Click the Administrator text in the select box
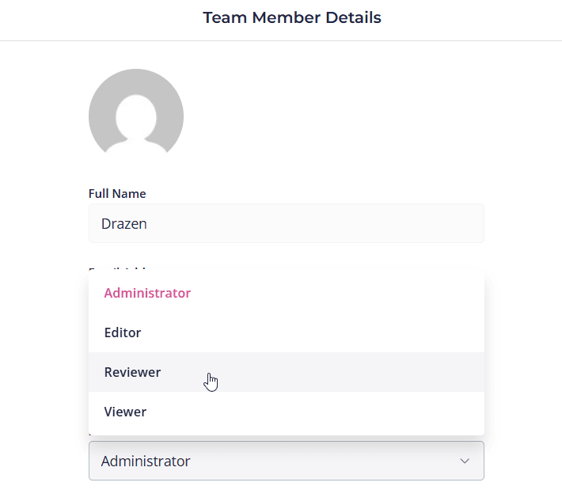The image size is (562, 490). click(146, 461)
